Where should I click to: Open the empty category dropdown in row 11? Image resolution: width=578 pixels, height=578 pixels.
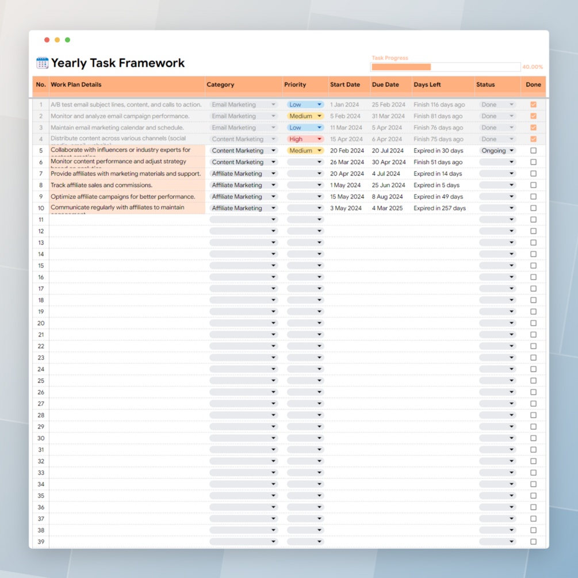coord(244,219)
